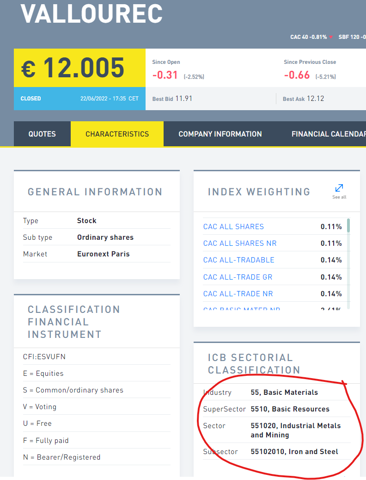Click the Since Open -0.31 value
This screenshot has height=480, width=366.
[x=165, y=75]
